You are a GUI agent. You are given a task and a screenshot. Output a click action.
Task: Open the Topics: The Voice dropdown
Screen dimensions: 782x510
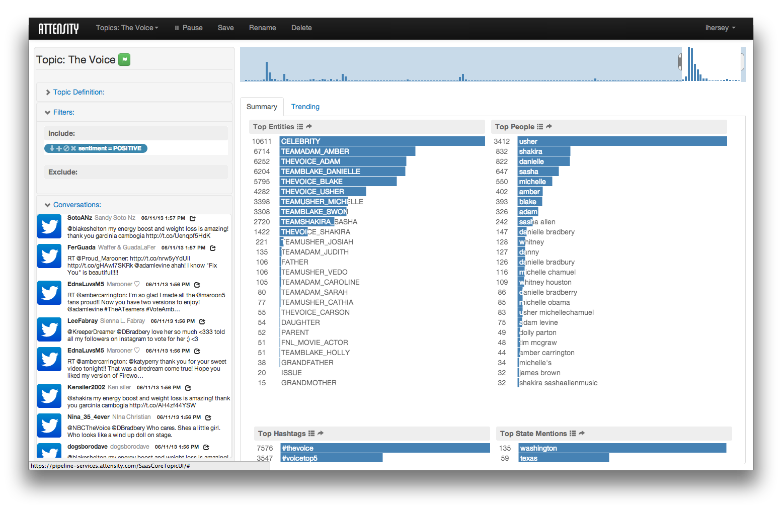(x=127, y=28)
